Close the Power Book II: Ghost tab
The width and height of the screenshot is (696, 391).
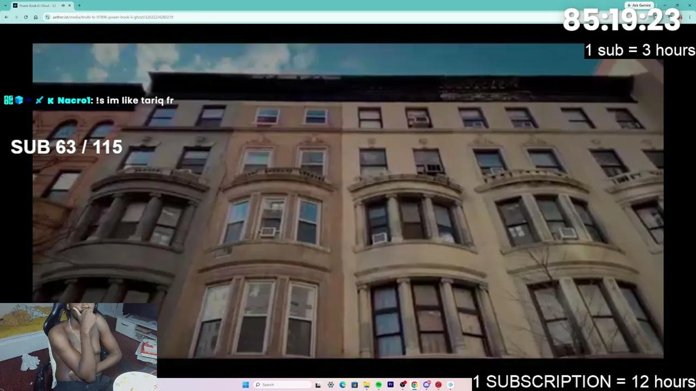click(x=70, y=5)
